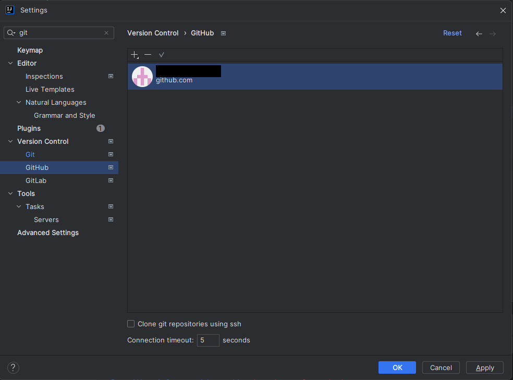Collapse the Tools tree node
513x380 pixels.
tap(10, 193)
